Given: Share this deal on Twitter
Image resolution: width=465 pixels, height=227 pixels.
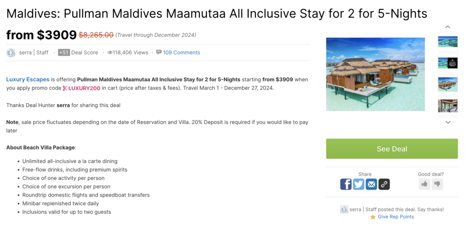Looking at the screenshot, I should (x=359, y=184).
